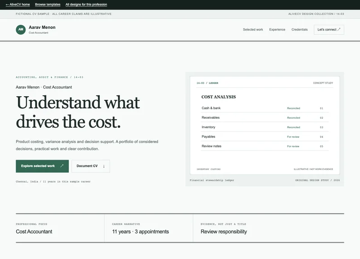Click the arrow icon on Explore selected work
This screenshot has height=259, width=360.
(x=62, y=166)
